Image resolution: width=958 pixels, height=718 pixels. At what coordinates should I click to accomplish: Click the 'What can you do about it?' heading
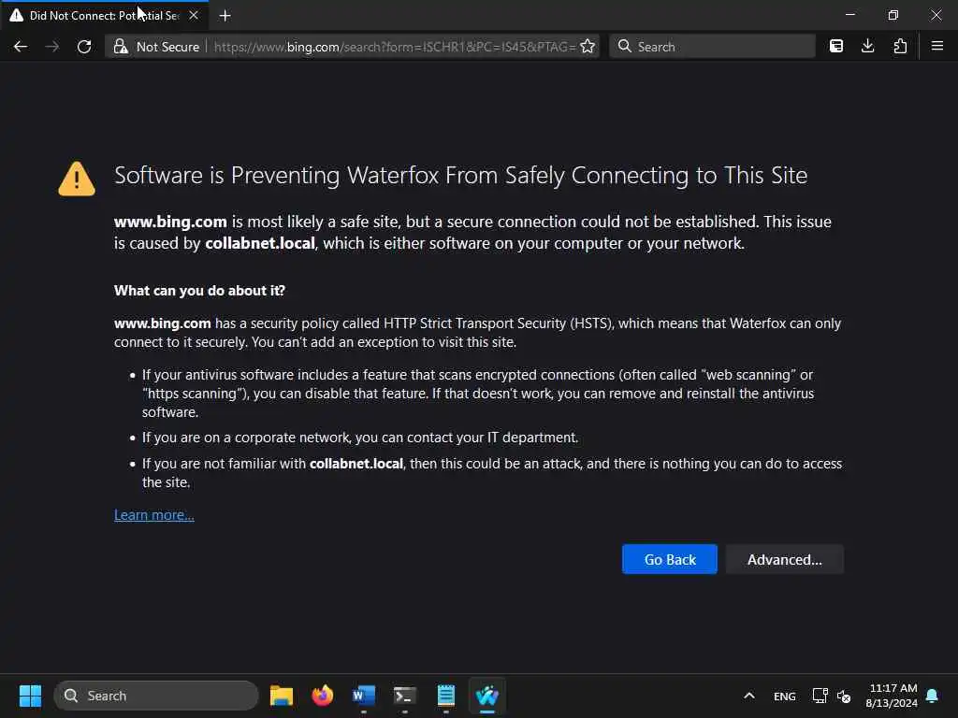199,291
